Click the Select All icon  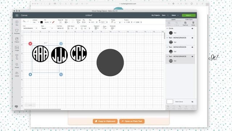point(61,22)
